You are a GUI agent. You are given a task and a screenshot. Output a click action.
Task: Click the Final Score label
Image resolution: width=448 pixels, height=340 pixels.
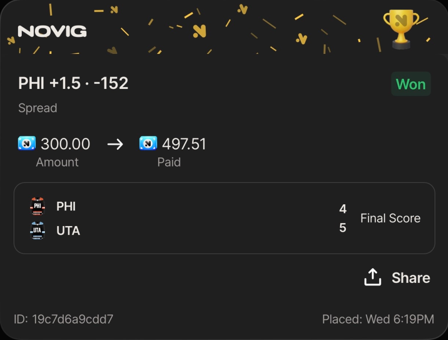point(390,218)
